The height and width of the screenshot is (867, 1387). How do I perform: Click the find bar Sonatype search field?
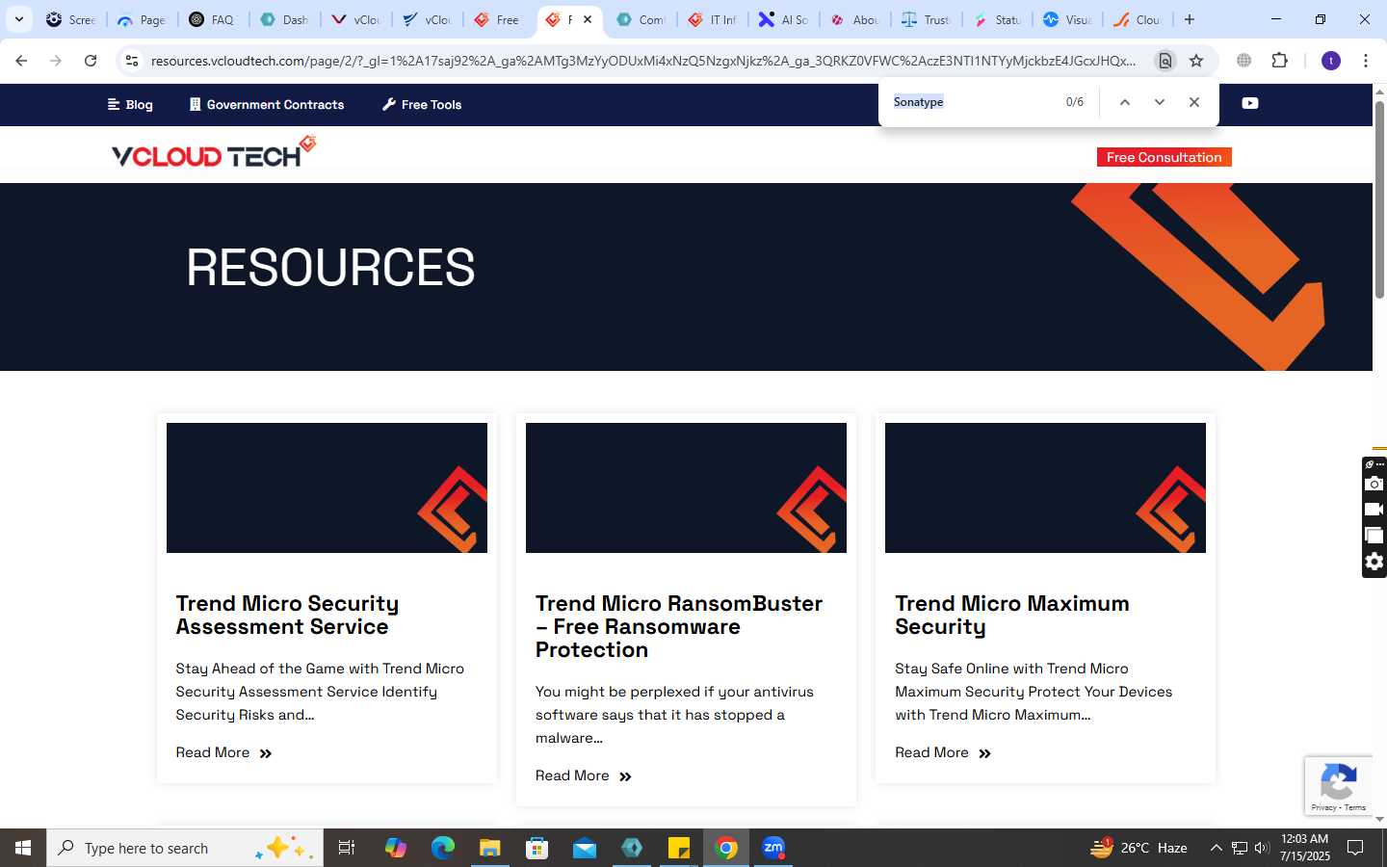point(971,102)
